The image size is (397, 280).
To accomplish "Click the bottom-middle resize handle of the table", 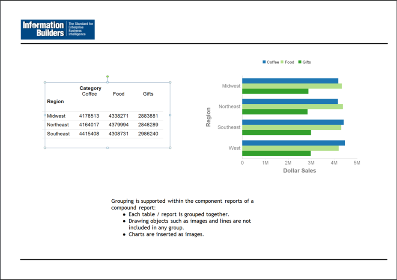I will [107, 148].
